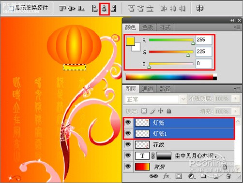Toggle lock all icon

coord(169,111)
